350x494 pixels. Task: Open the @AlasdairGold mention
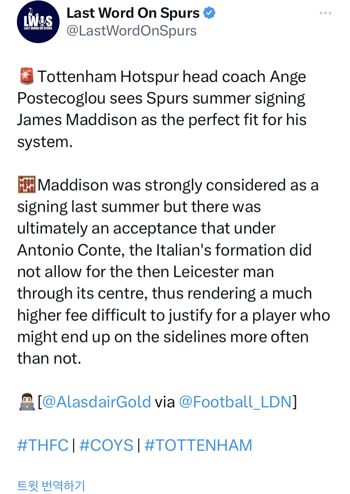click(x=96, y=402)
